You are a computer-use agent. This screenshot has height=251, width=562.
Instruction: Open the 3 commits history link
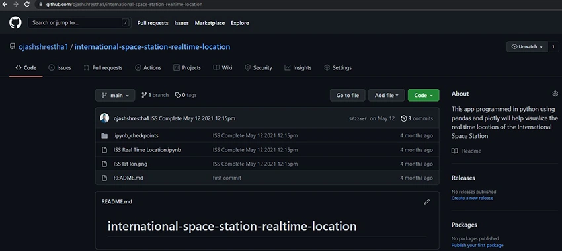point(417,118)
